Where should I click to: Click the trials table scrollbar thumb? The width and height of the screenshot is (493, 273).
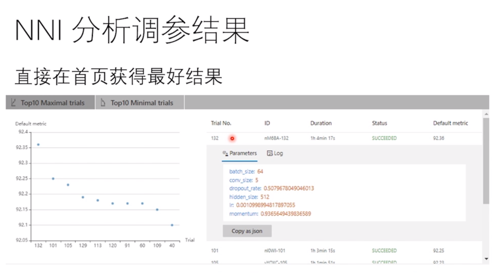pos(486,161)
